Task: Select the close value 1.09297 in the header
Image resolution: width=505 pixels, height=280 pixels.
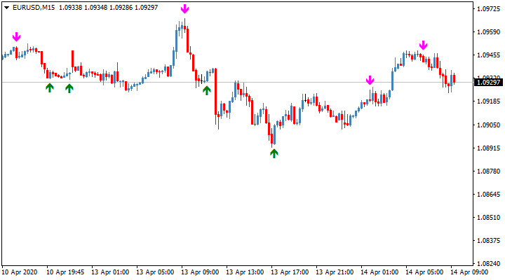Action: [146, 8]
